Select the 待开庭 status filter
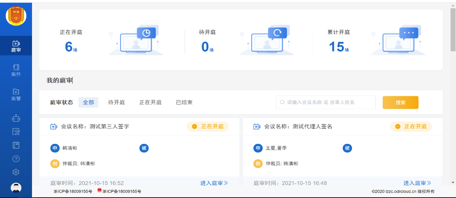The image size is (456, 198). [x=117, y=102]
